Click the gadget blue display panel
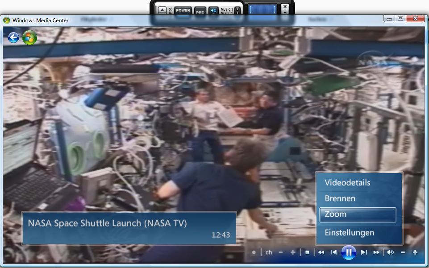Viewport: 429px width, 268px height. [x=262, y=10]
